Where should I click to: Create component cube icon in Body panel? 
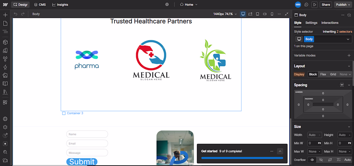(349, 15)
